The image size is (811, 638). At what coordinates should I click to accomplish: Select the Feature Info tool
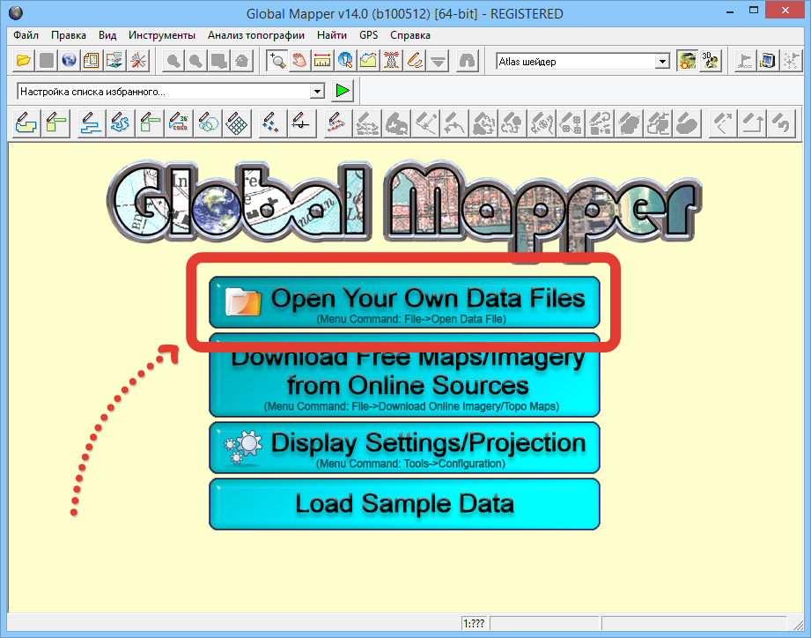[x=345, y=61]
